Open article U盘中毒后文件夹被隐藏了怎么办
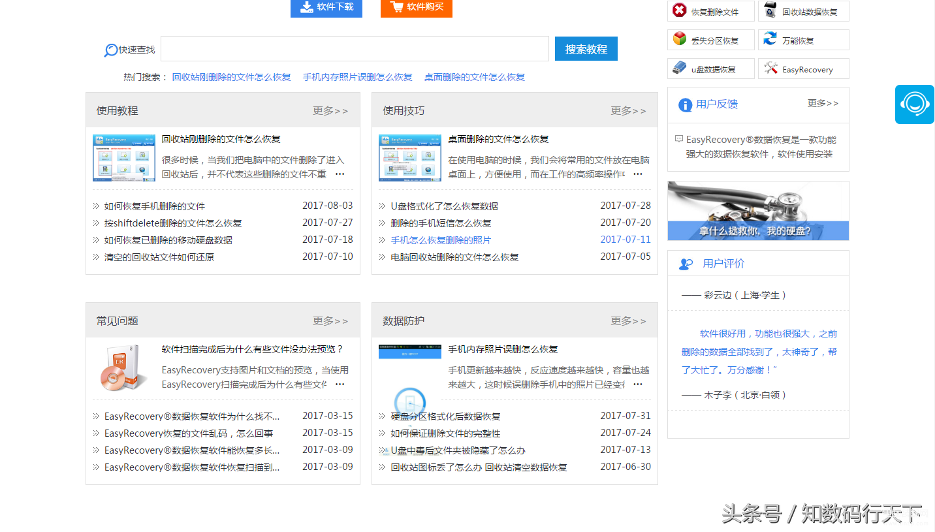The width and height of the screenshot is (935, 532). click(x=458, y=450)
